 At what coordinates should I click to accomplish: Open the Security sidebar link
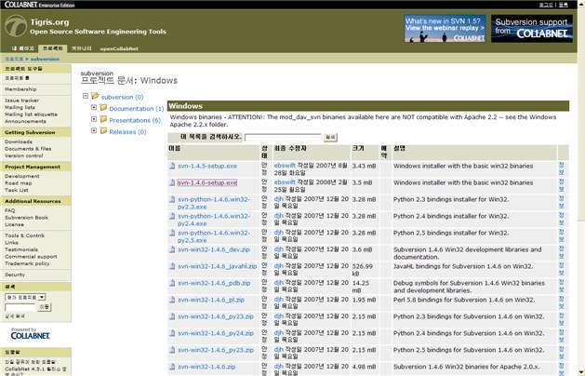[15, 275]
